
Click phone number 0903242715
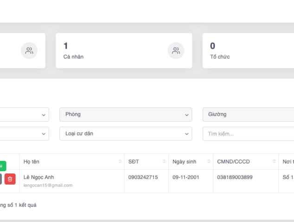143,177
